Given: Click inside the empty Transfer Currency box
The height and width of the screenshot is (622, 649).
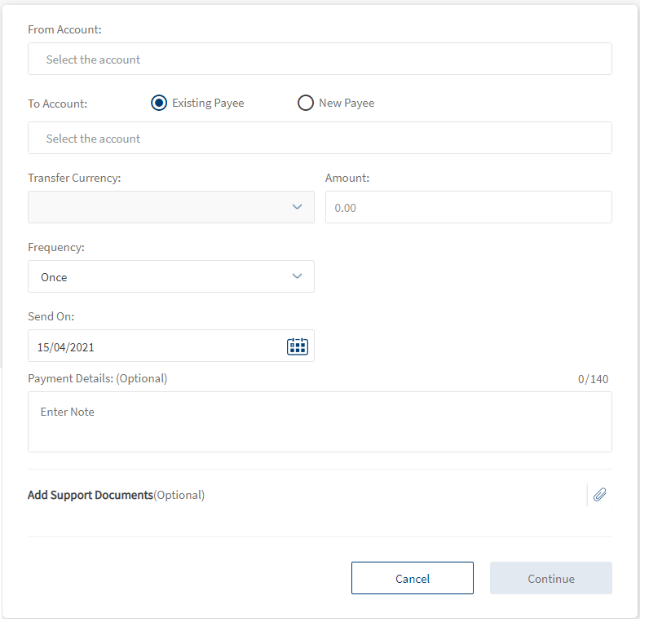Looking at the screenshot, I should [x=155, y=207].
